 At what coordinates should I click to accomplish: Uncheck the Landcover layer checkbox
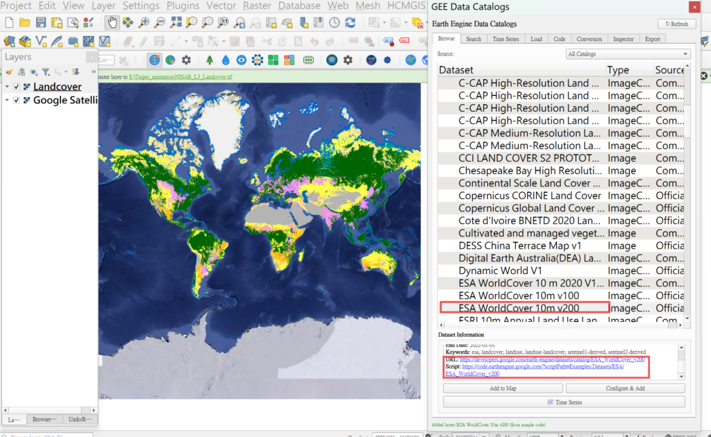point(17,87)
